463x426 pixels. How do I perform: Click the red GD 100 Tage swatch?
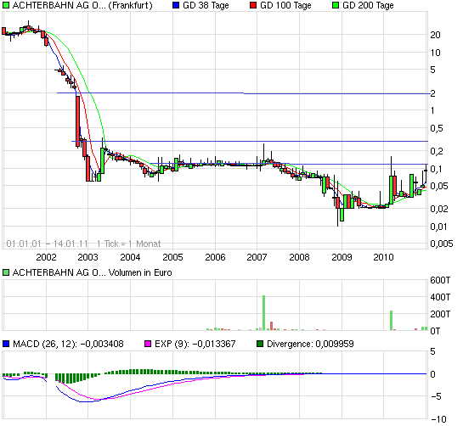pyautogui.click(x=253, y=5)
